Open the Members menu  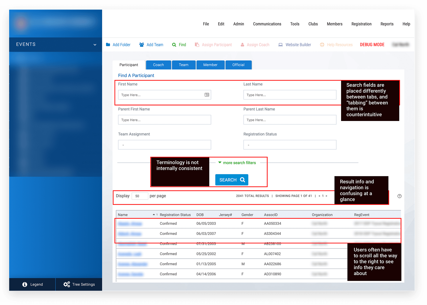[335, 24]
